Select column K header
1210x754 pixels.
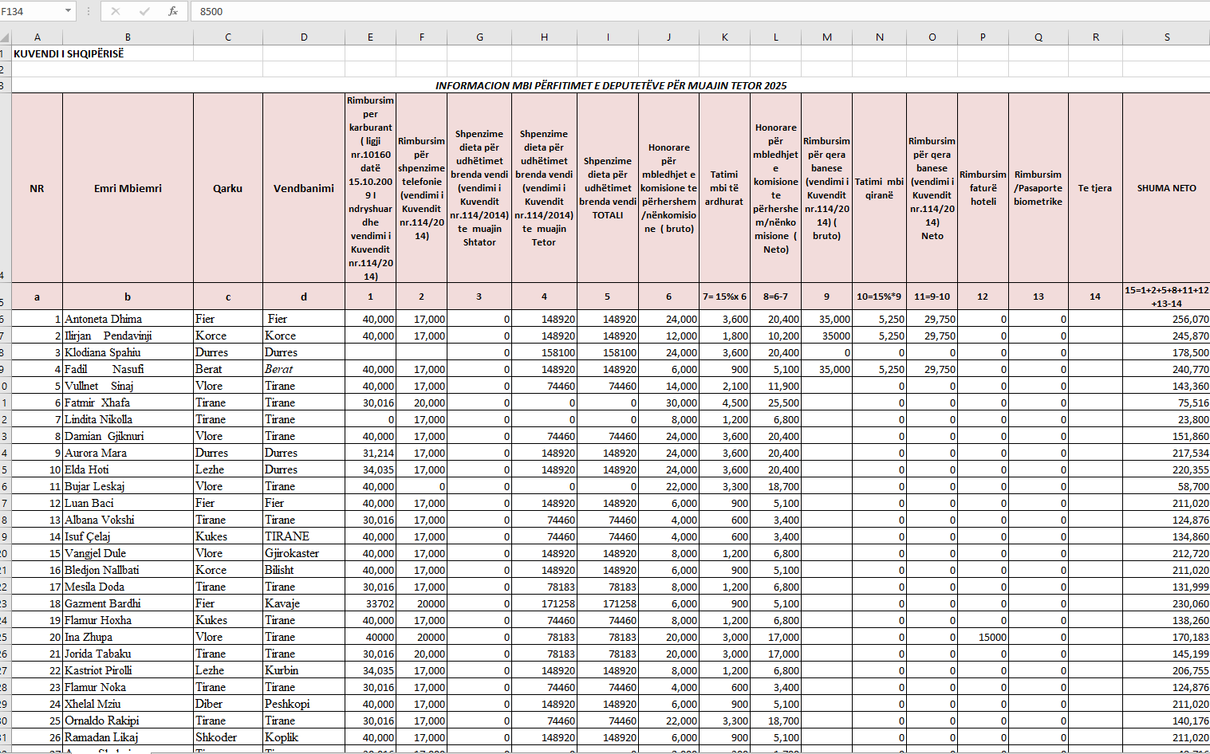tap(724, 37)
